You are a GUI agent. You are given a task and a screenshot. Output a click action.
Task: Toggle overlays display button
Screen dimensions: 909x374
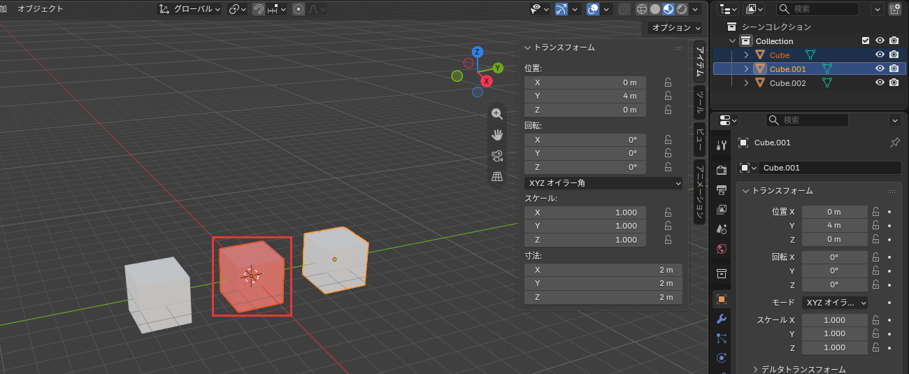593,9
